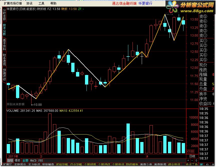Click the 通达信金融终端 title text

click(x=124, y=3)
